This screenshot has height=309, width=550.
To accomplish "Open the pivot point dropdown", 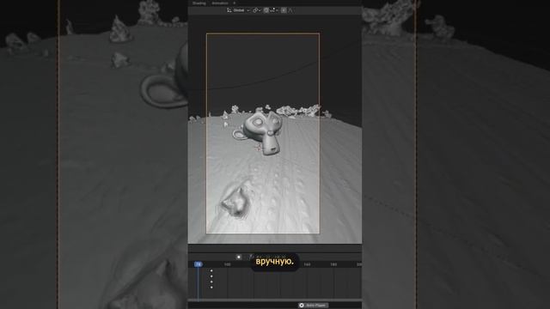I will click(257, 10).
